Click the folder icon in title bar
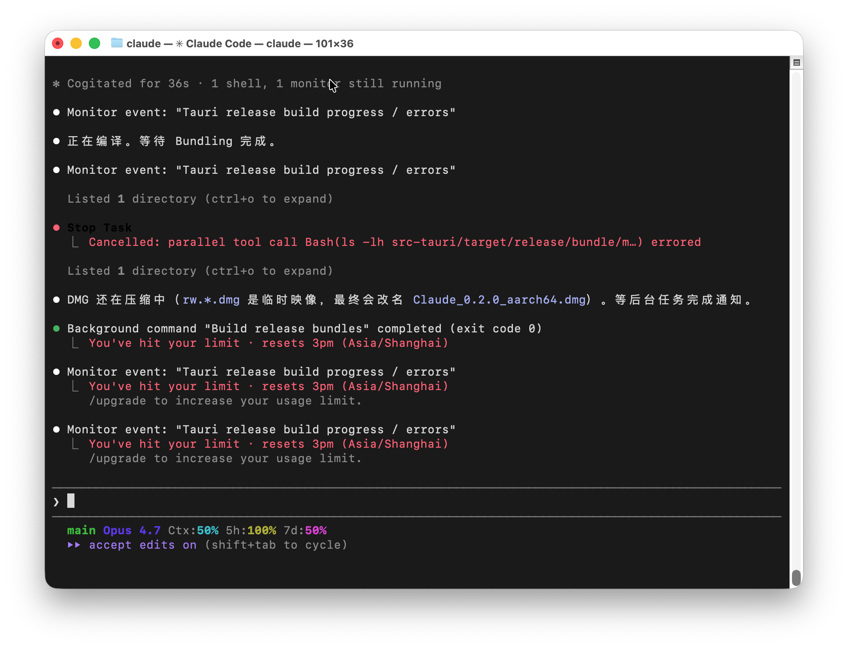The width and height of the screenshot is (848, 648). point(117,43)
